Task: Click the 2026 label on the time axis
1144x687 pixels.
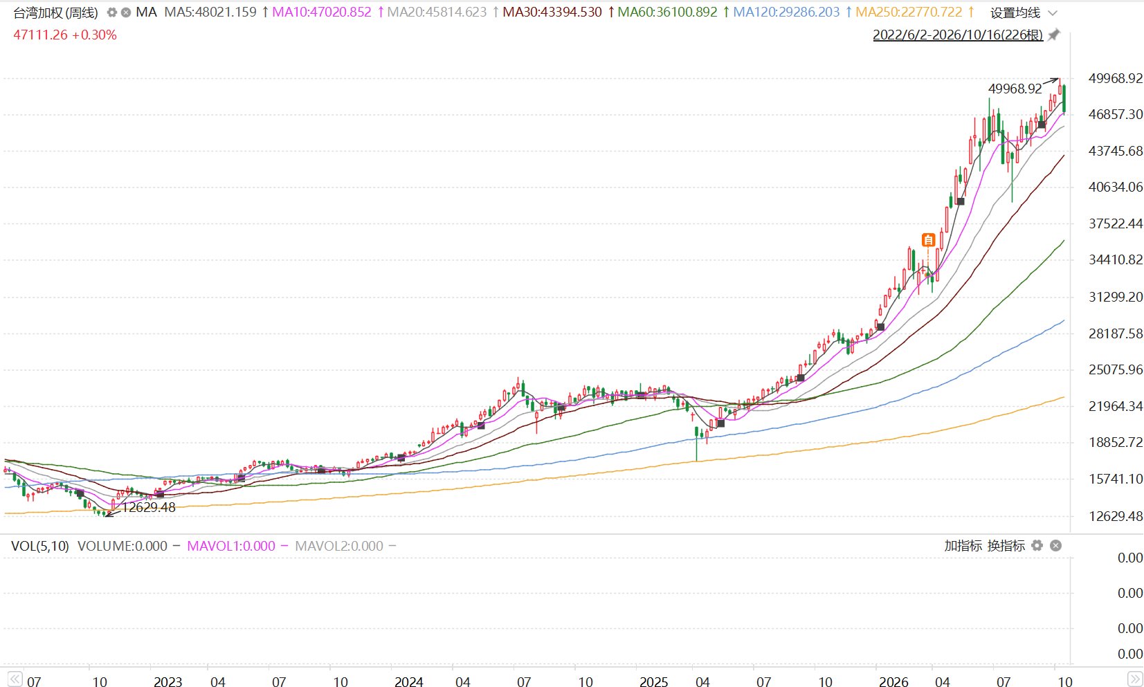Action: click(x=894, y=681)
